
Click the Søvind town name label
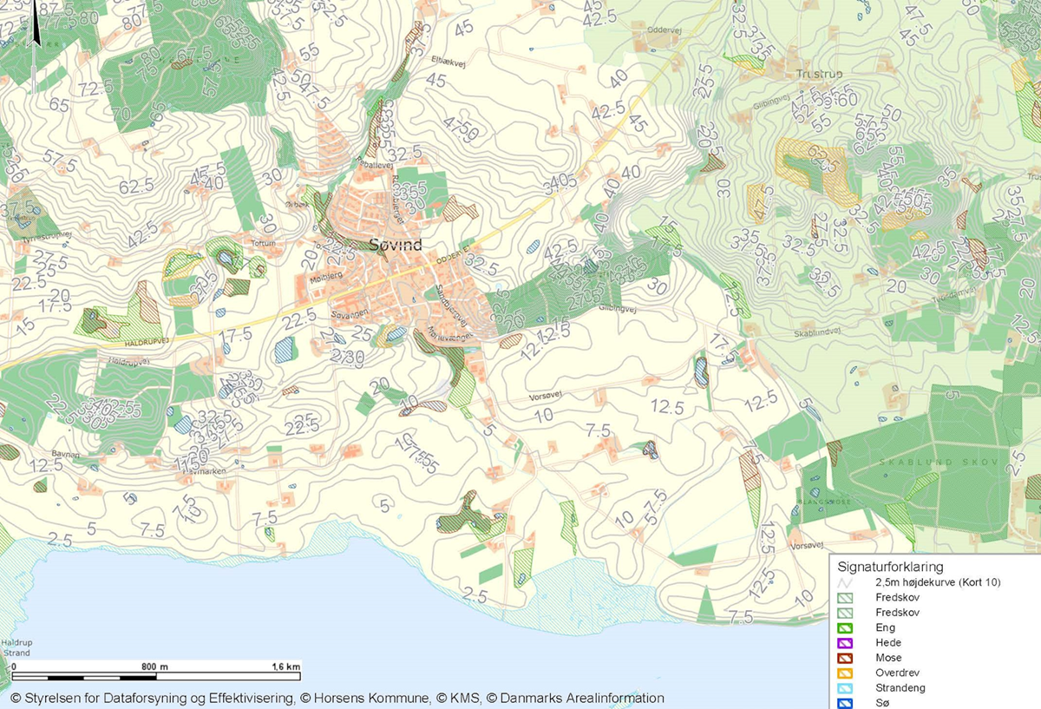[x=396, y=246]
